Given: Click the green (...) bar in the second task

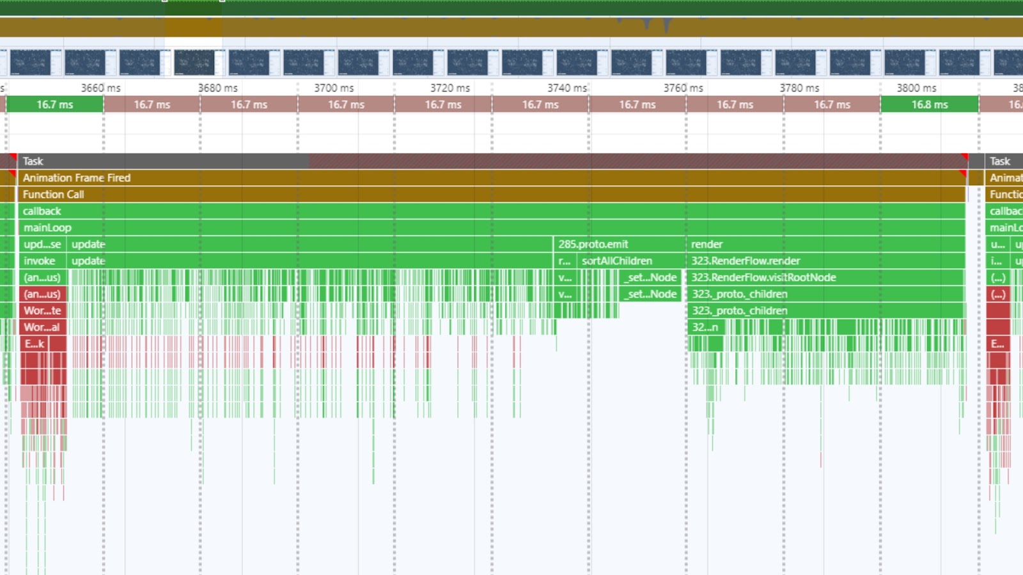Looking at the screenshot, I should [997, 277].
